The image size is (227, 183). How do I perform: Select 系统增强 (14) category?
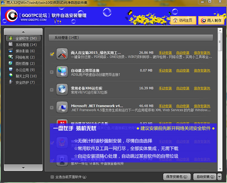[26, 45]
